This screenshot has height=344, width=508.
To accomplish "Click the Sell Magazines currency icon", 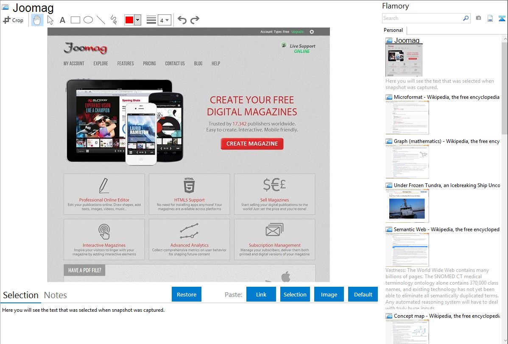I will click(274, 185).
